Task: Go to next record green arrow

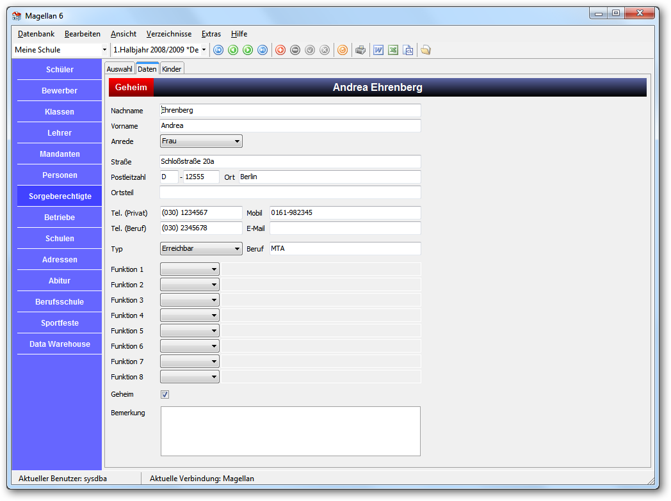Action: 248,50
